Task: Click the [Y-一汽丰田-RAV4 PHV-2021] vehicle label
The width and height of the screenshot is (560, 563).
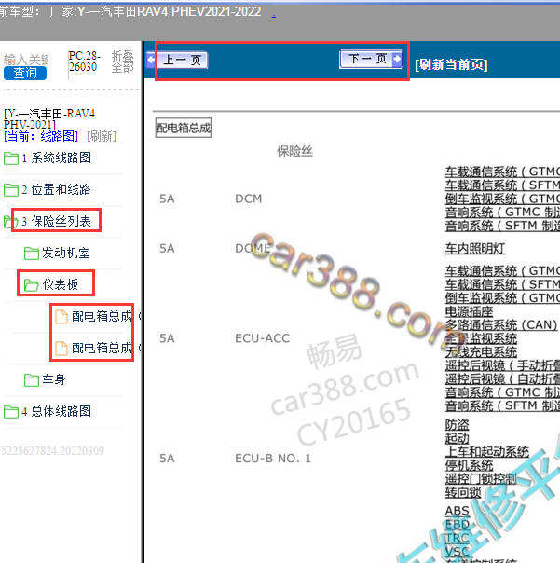Action: tap(49, 119)
